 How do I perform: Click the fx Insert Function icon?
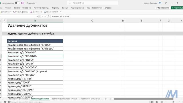48,17
